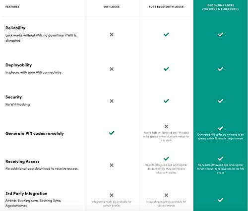
Task: Click the Wifi Locks cross for Reliability
Action: 112,35
